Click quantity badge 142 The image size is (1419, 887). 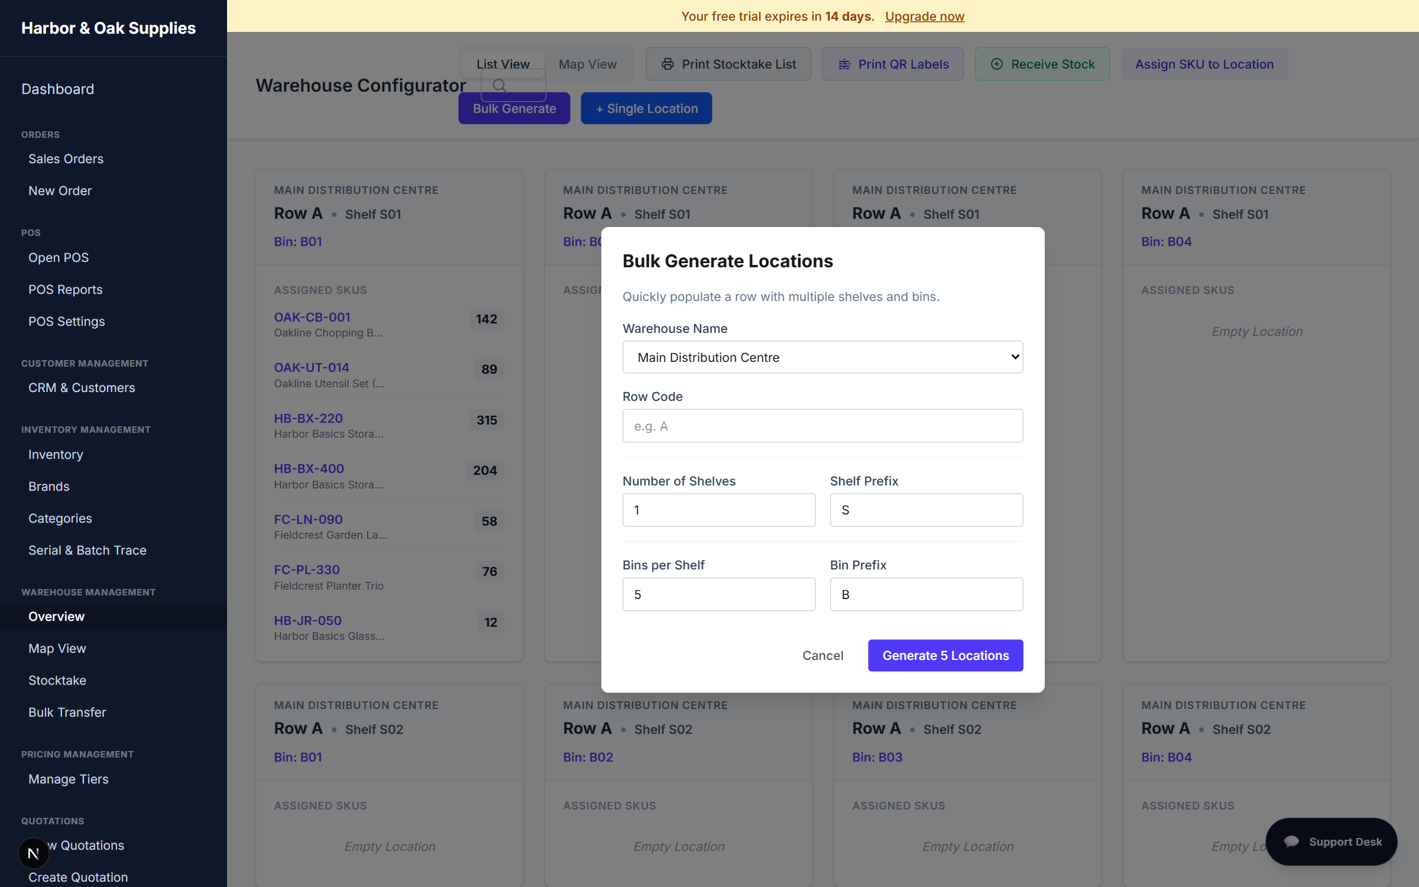487,319
